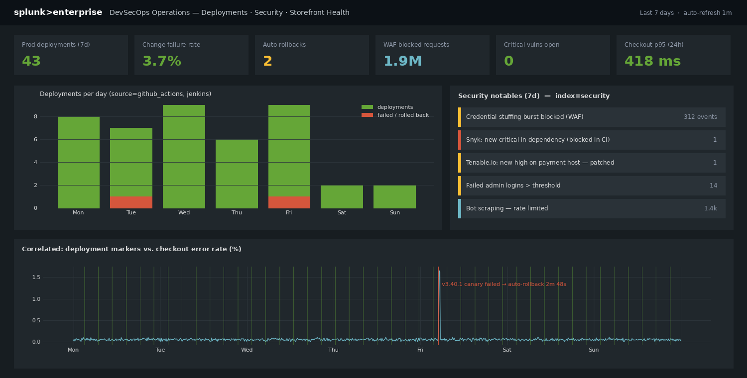747x378 pixels.
Task: Click the 1.9M WAF blocked requests value
Action: coord(403,61)
